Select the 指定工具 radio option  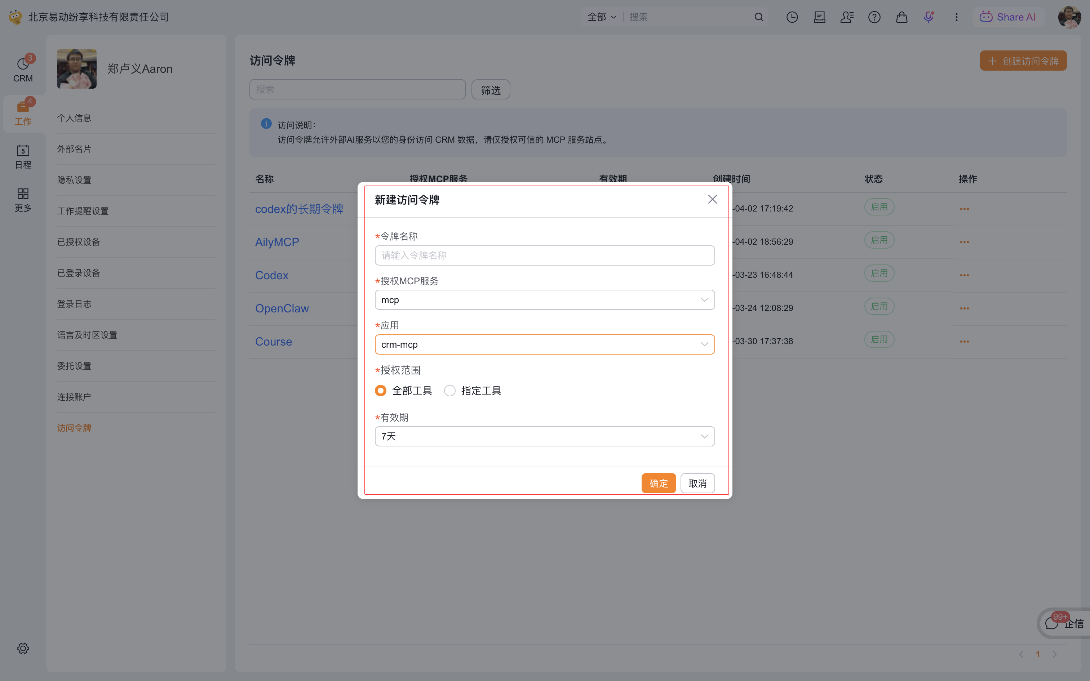pyautogui.click(x=449, y=391)
